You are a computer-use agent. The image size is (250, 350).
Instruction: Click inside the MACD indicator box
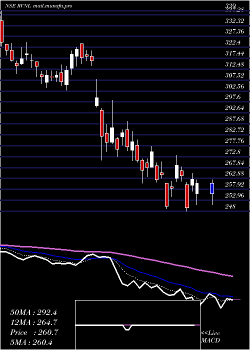click(137, 325)
